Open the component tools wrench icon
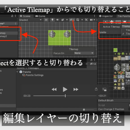130x130 pixels. [86, 20]
